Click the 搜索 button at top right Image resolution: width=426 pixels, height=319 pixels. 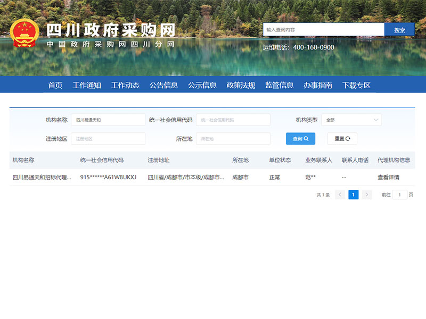point(400,30)
